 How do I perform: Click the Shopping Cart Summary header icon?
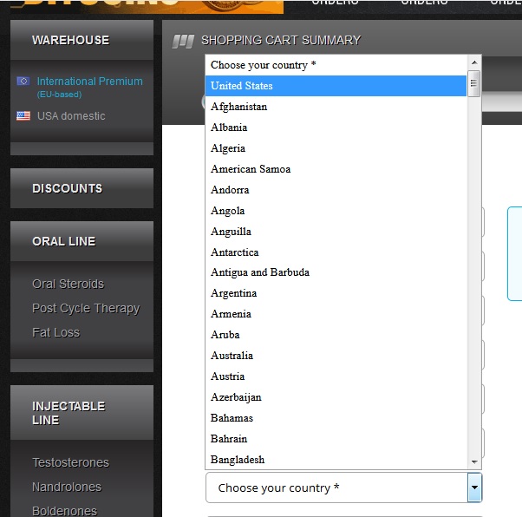point(183,41)
